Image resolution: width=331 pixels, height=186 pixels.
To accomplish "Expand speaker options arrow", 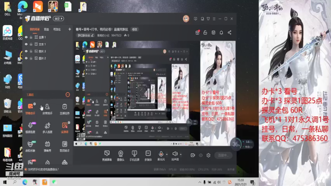I will [181, 154].
